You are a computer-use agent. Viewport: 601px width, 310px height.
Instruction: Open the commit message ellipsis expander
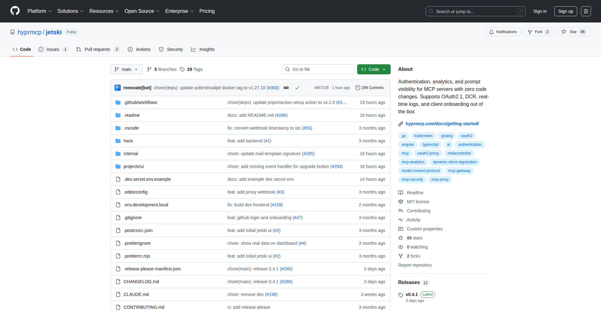[286, 88]
